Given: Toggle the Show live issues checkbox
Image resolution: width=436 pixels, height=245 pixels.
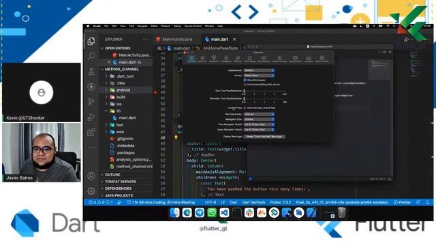Looking at the screenshot, I should tap(245, 80).
